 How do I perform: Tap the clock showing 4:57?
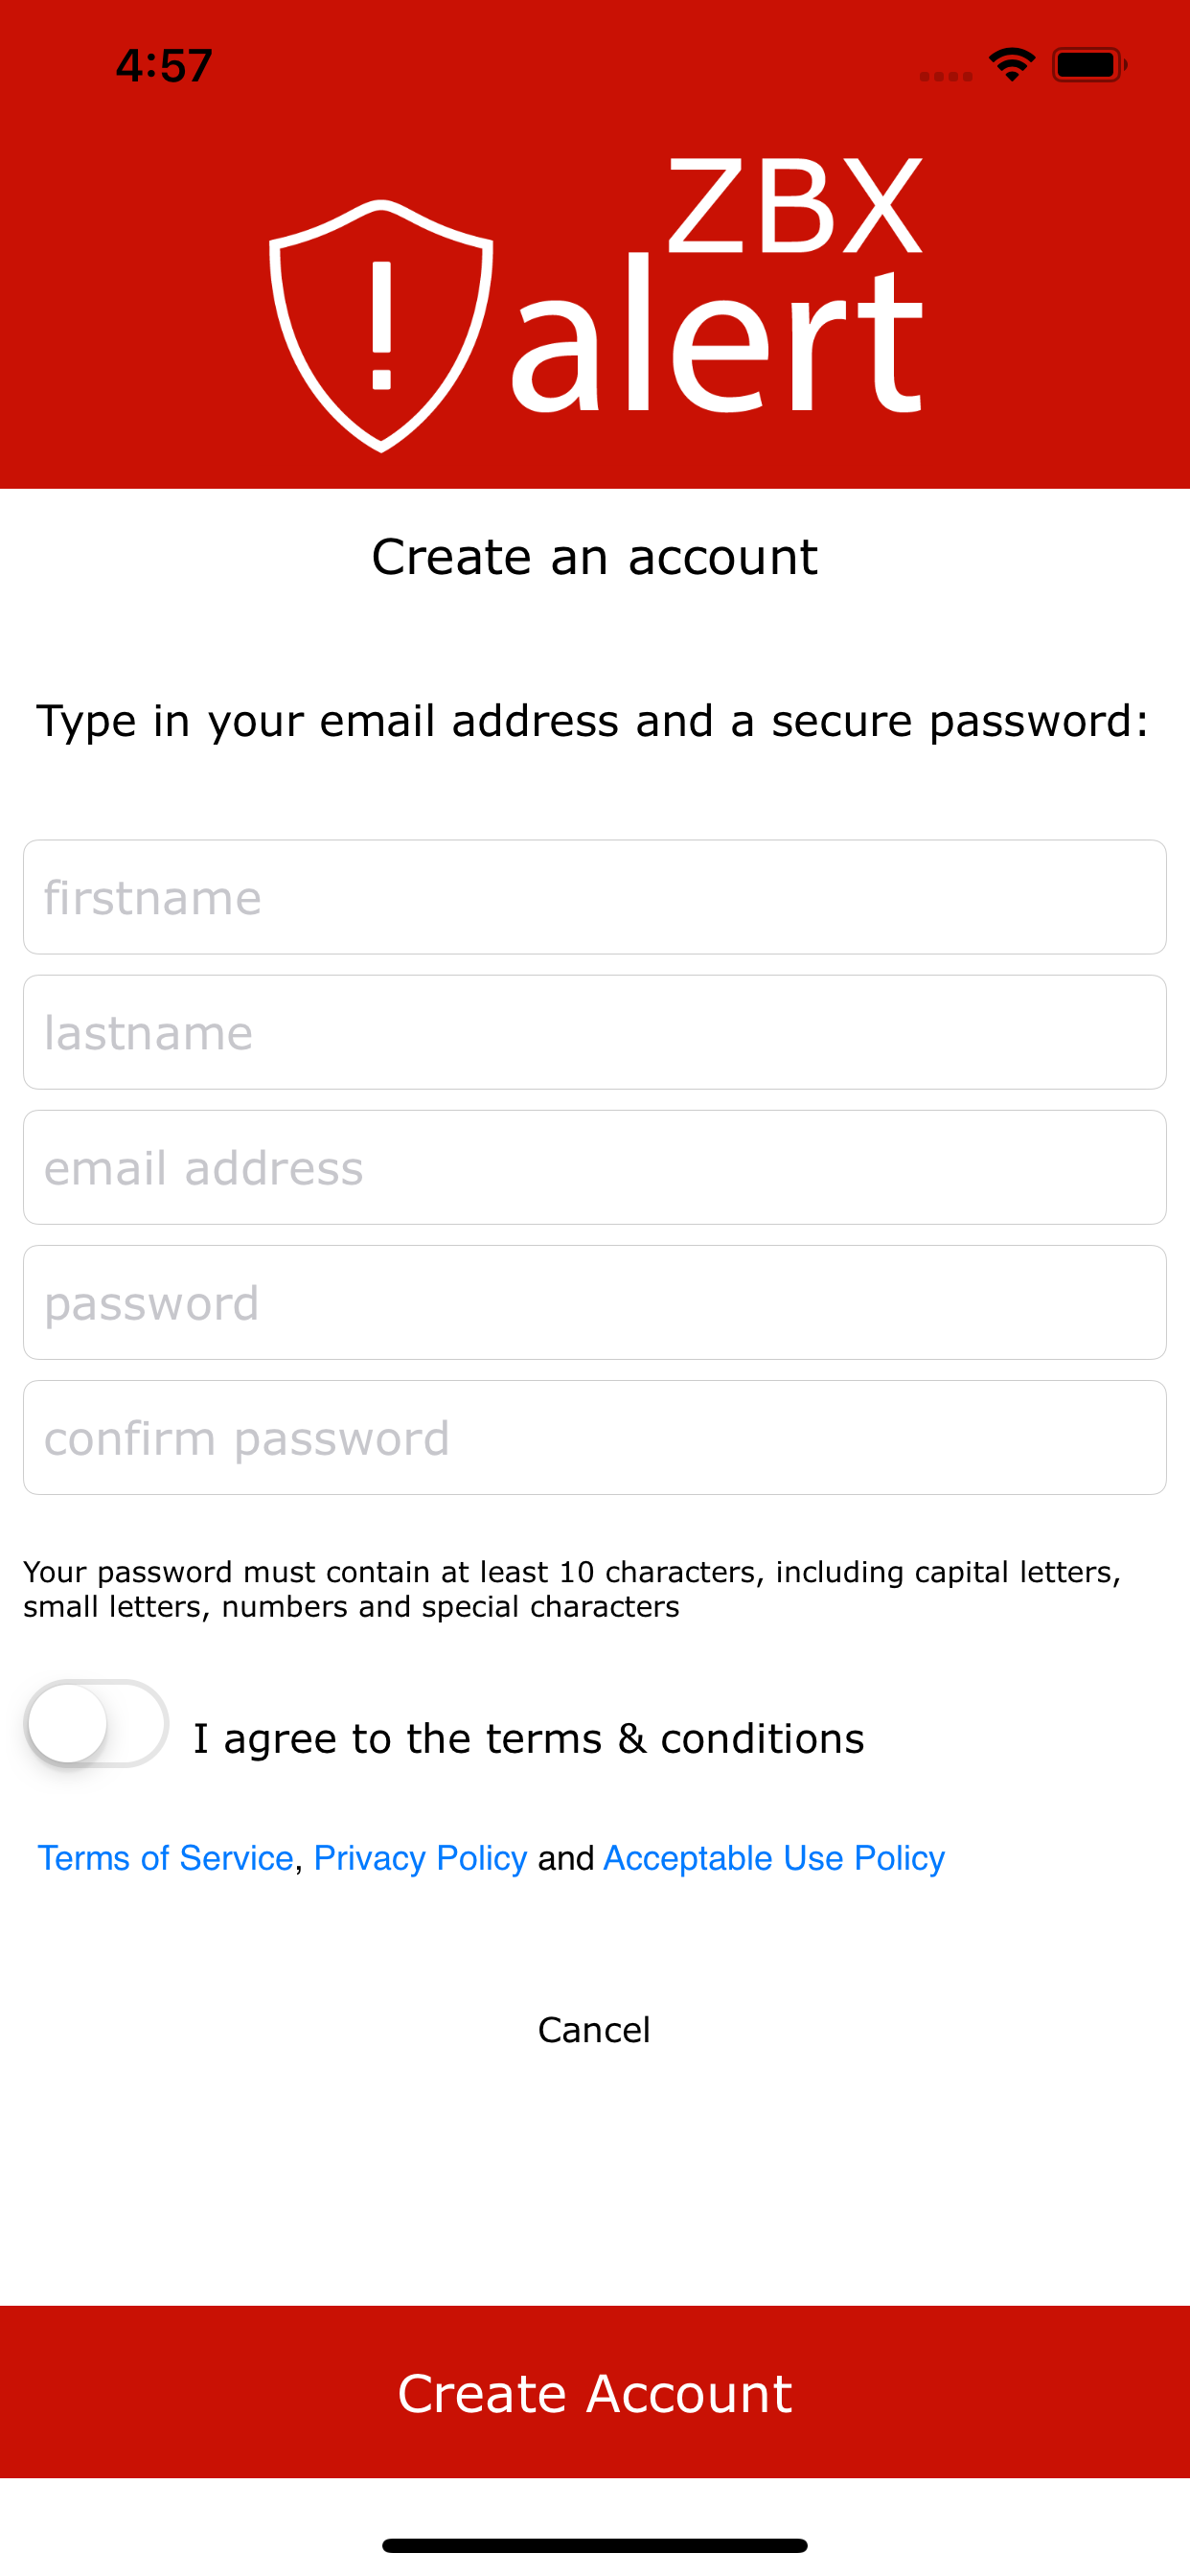click(163, 65)
